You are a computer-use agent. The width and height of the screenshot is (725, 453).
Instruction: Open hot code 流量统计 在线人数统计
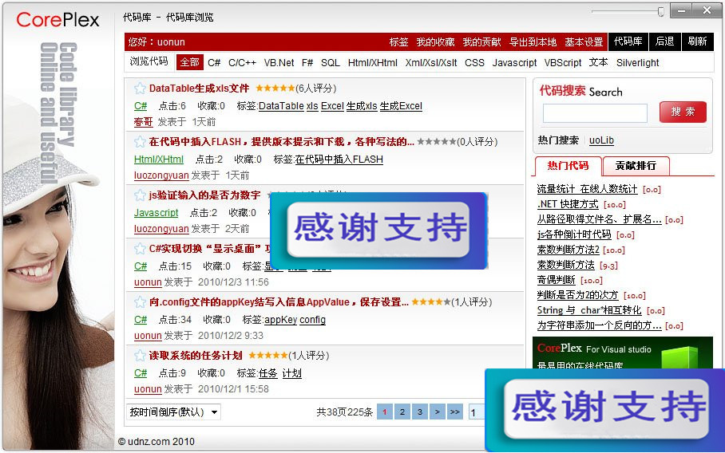click(587, 189)
